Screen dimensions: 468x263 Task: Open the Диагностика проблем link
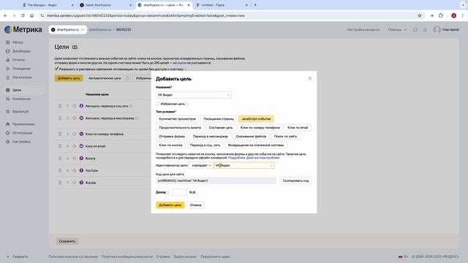[263, 158]
